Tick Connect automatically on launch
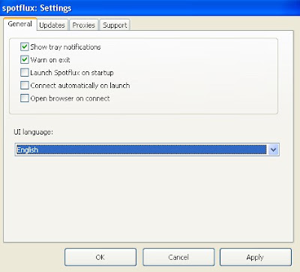The image size is (300, 272). (x=25, y=86)
